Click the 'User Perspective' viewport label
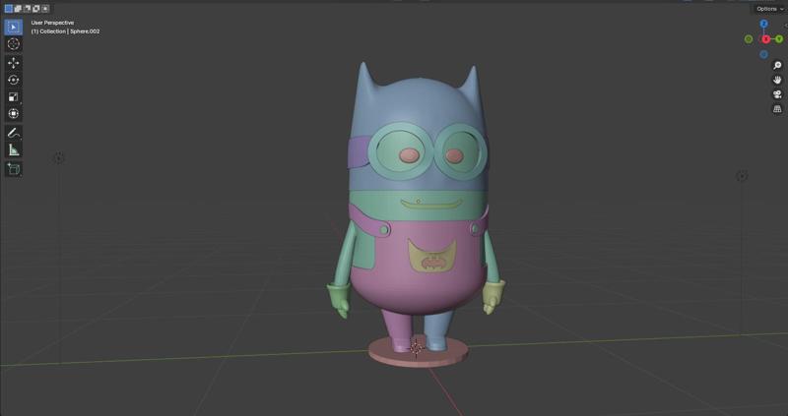Screen dimensions: 788x416 (52, 23)
